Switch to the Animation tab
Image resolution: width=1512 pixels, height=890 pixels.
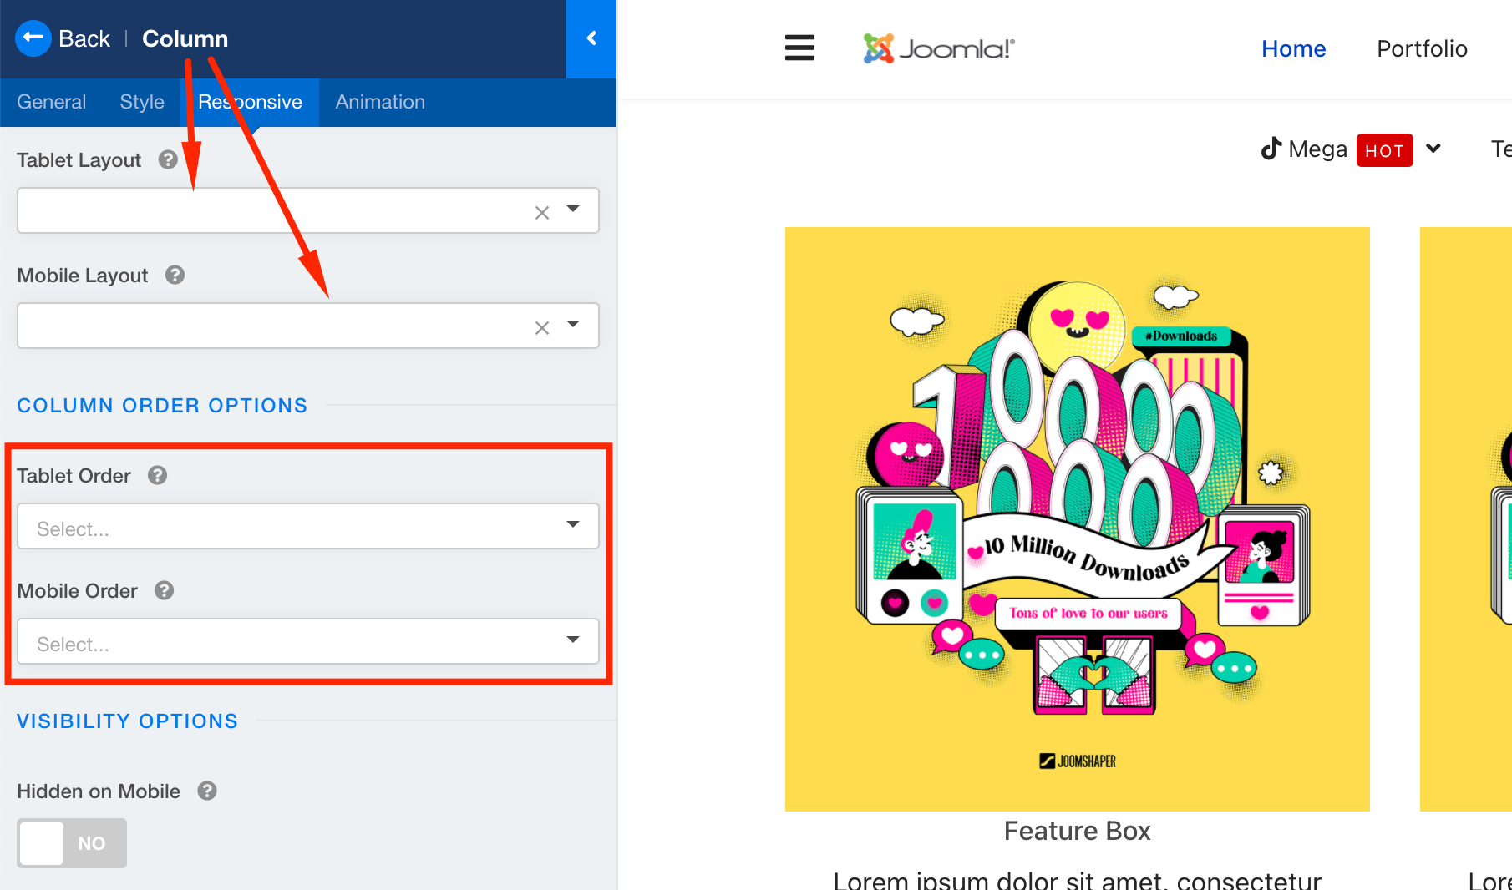pyautogui.click(x=380, y=102)
